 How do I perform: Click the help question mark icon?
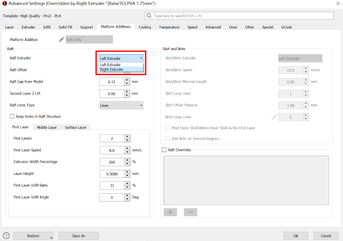6,235
